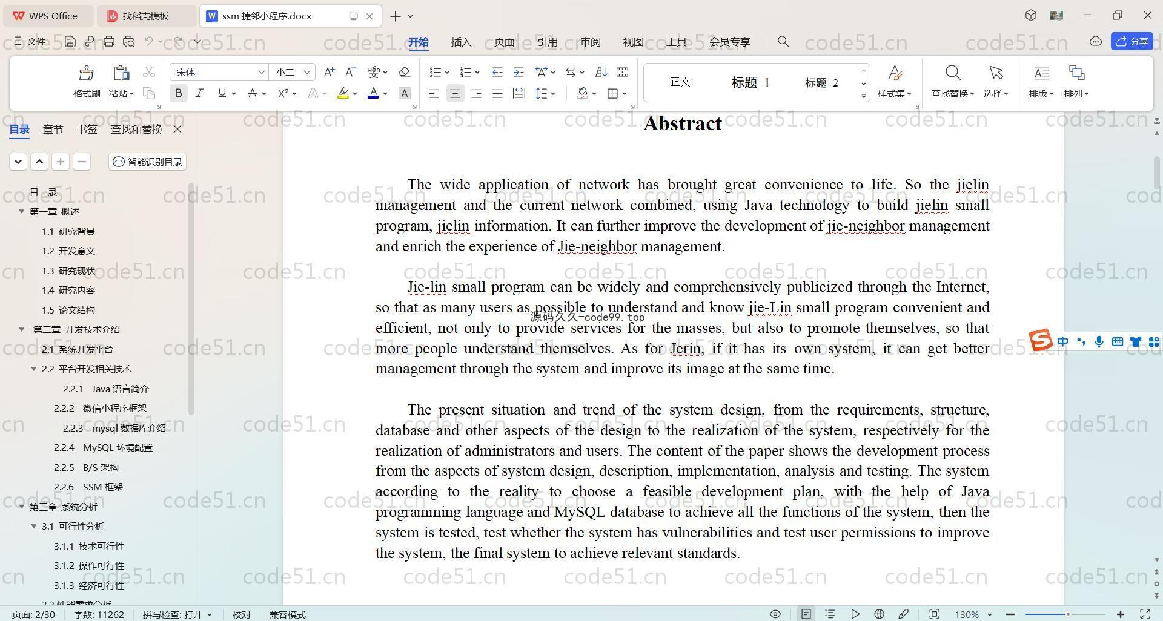
Task: Toggle Bold formatting
Action: point(178,93)
